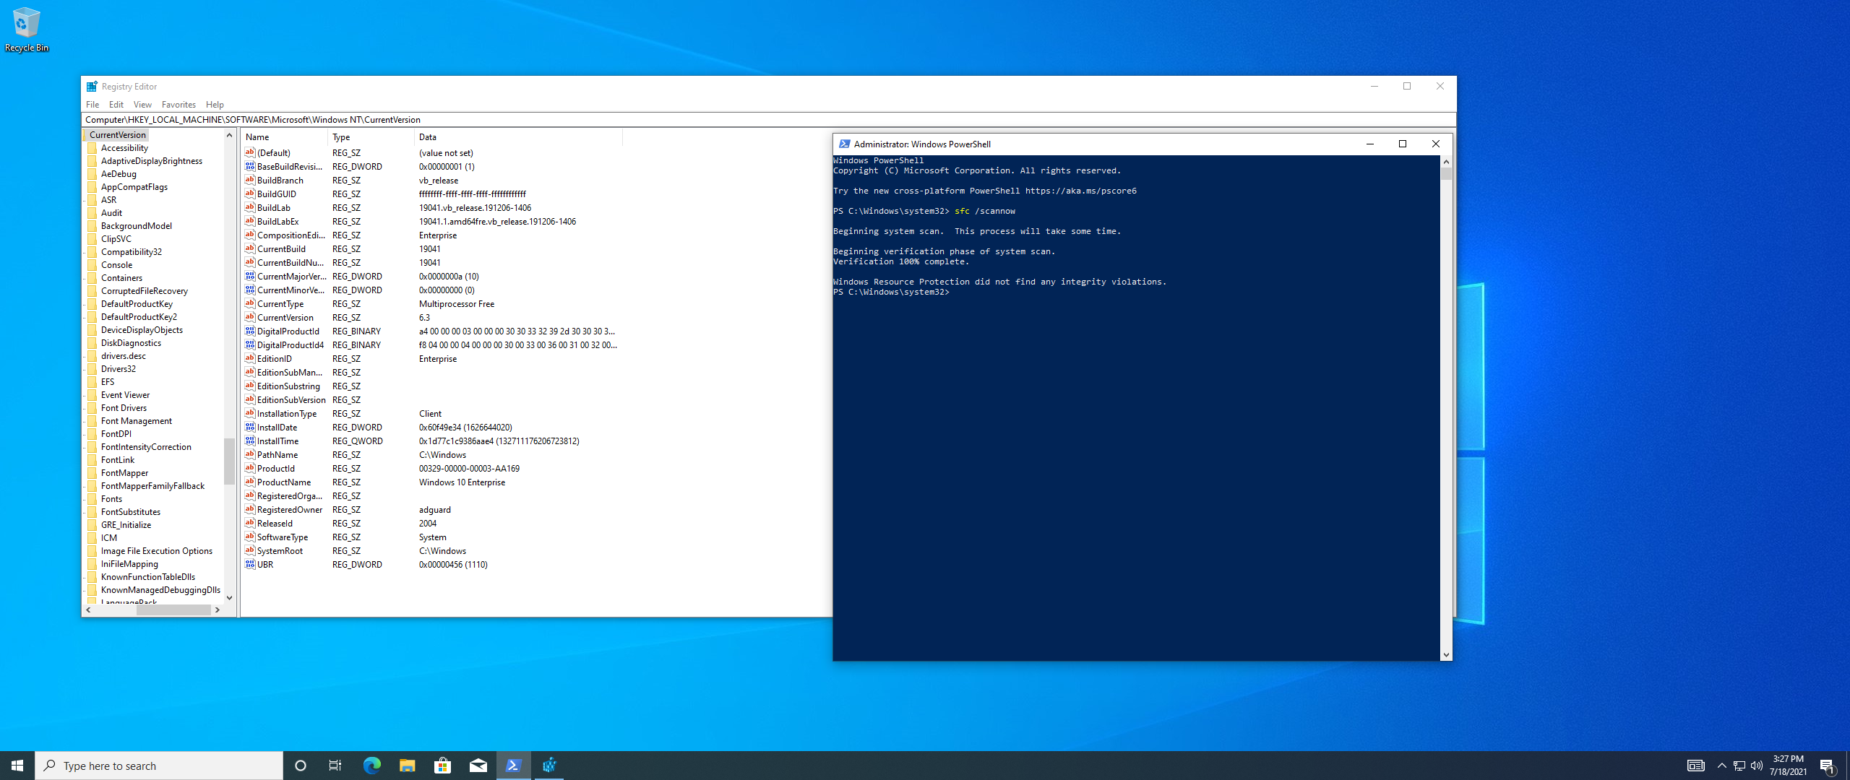
Task: Select the BuildBranch string value icon
Action: pos(250,180)
